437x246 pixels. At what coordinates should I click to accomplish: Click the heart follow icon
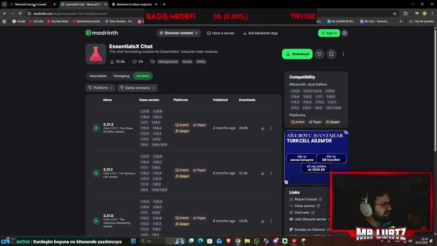pyautogui.click(x=319, y=54)
